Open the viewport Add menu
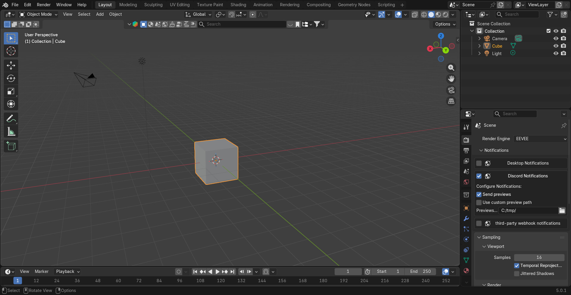571x295 pixels. pos(100,14)
